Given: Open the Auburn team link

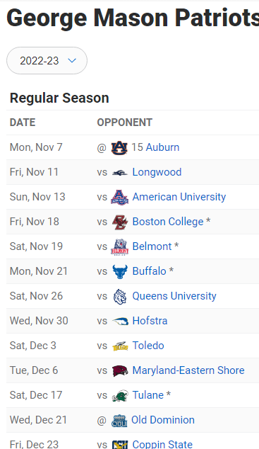Looking at the screenshot, I should (x=162, y=147).
